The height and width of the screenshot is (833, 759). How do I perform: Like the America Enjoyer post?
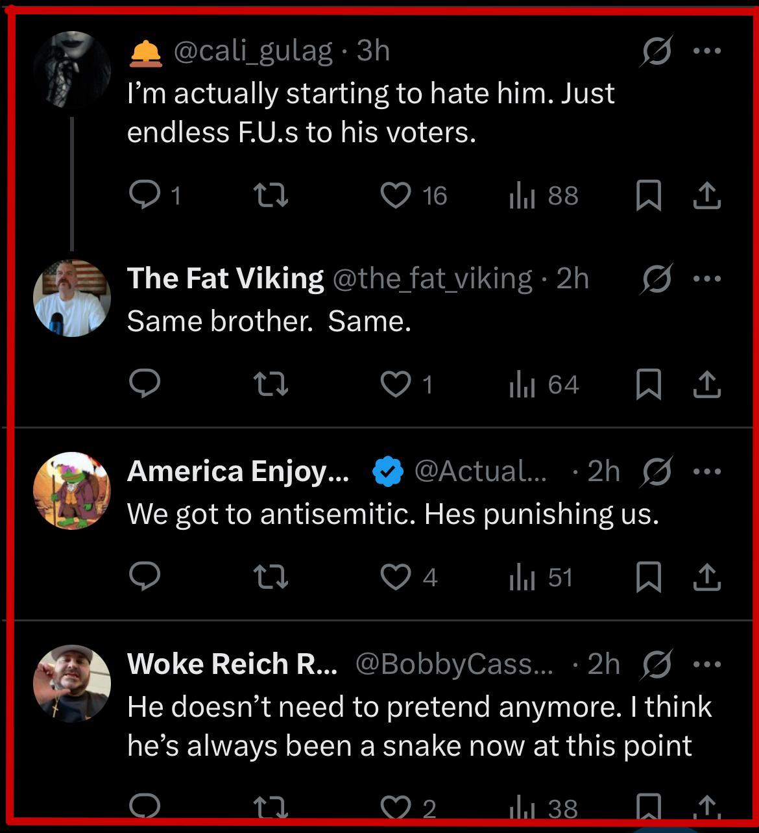396,577
